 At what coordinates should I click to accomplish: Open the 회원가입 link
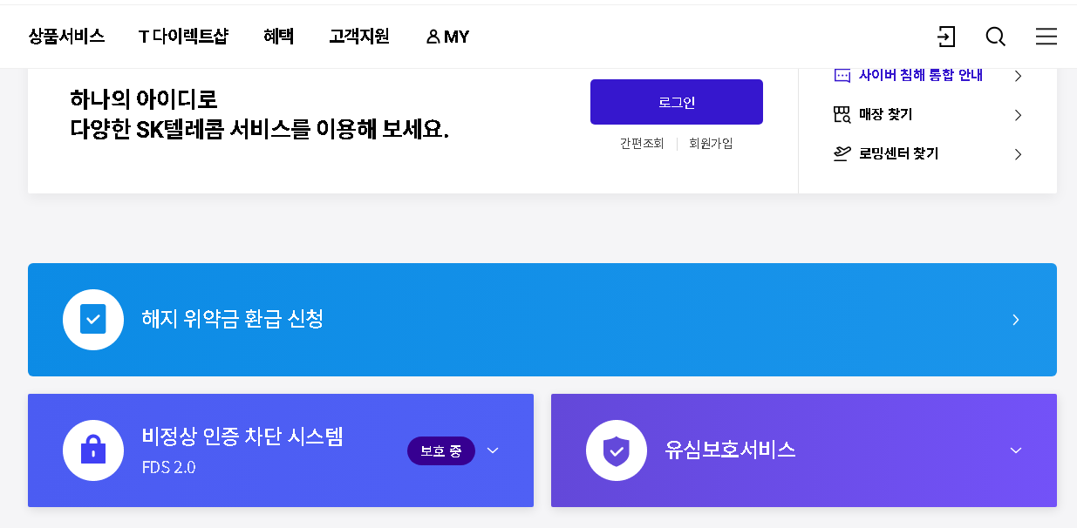[x=711, y=143]
